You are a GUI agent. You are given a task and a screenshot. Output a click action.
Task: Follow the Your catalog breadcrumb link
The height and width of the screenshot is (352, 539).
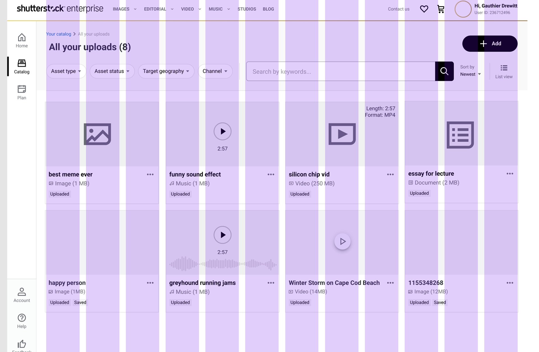click(59, 34)
